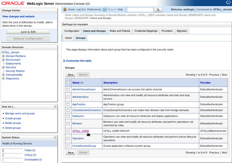Click the search input field
This screenshot has width=232, height=163.
(x=140, y=10)
